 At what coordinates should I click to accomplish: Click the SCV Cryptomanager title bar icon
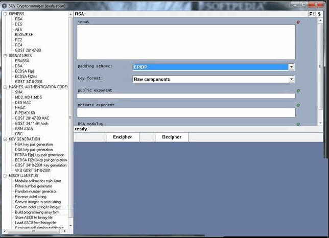(x=4, y=6)
